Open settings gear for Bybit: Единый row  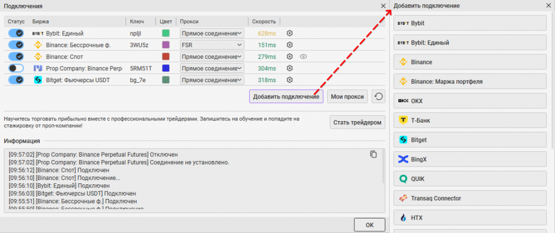tap(290, 33)
